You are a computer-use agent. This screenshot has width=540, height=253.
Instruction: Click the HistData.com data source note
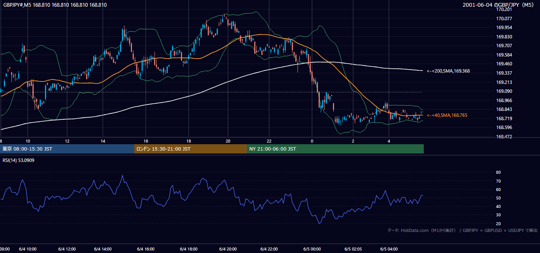point(462,230)
